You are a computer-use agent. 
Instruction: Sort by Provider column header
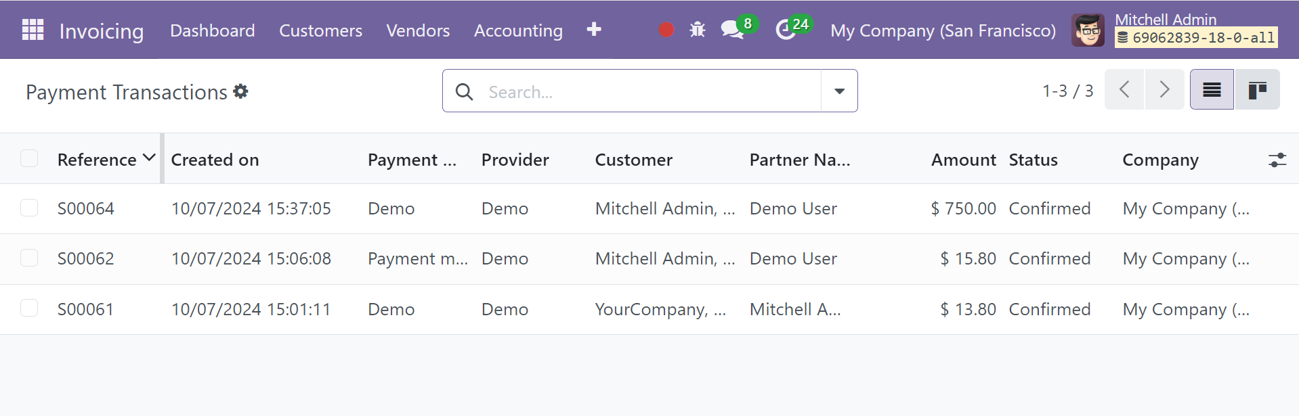pos(515,160)
